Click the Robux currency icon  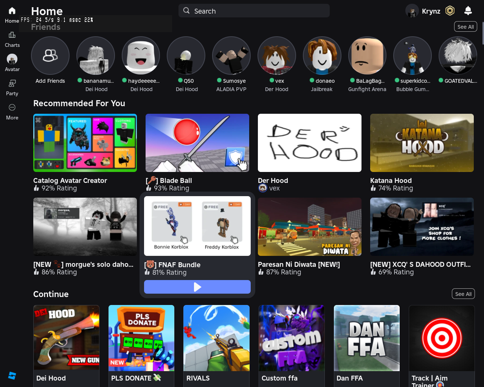[x=450, y=11]
